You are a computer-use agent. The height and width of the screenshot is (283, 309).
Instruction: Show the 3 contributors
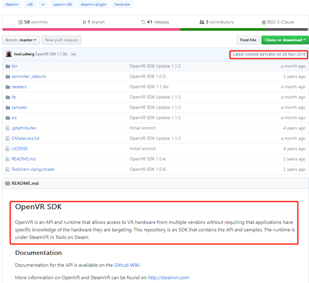pyautogui.click(x=216, y=22)
